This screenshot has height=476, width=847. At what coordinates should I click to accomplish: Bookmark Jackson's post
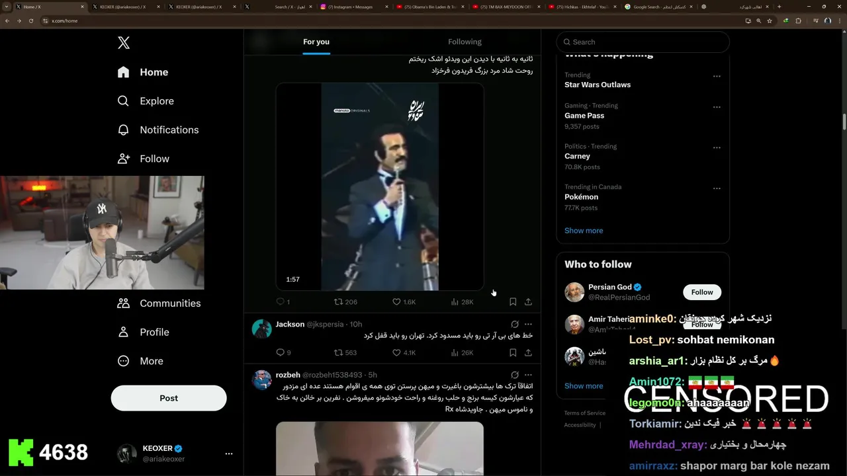point(513,352)
